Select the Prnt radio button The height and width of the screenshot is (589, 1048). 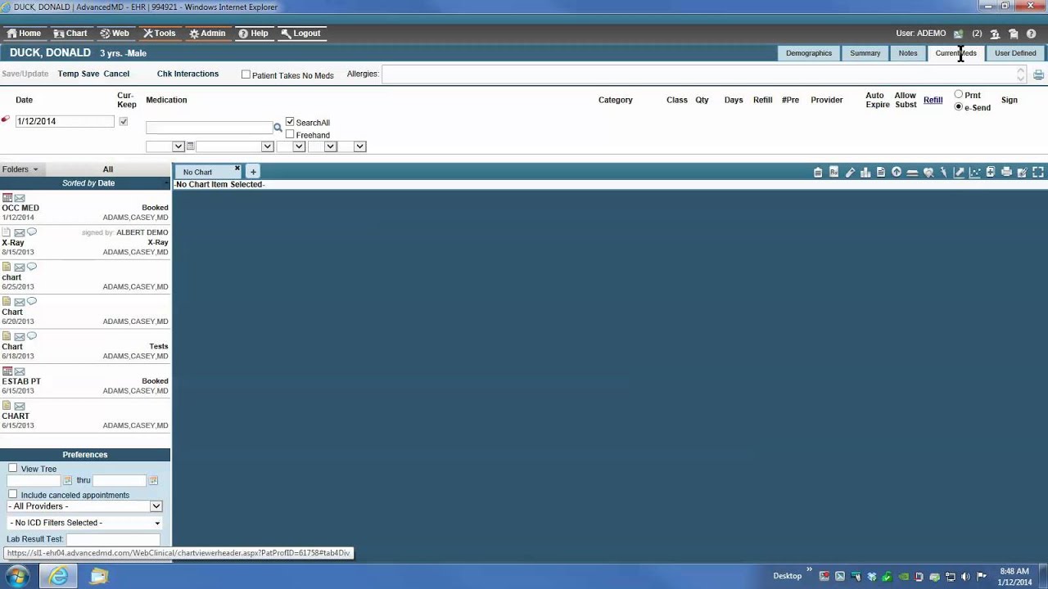click(959, 95)
